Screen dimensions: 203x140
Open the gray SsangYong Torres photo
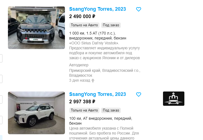point(36,28)
